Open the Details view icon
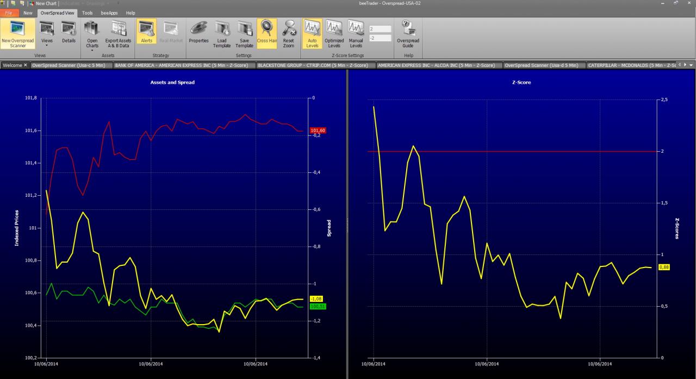 tap(69, 34)
